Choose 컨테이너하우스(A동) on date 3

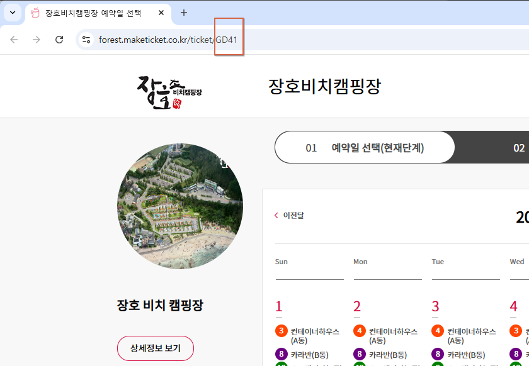tap(472, 336)
